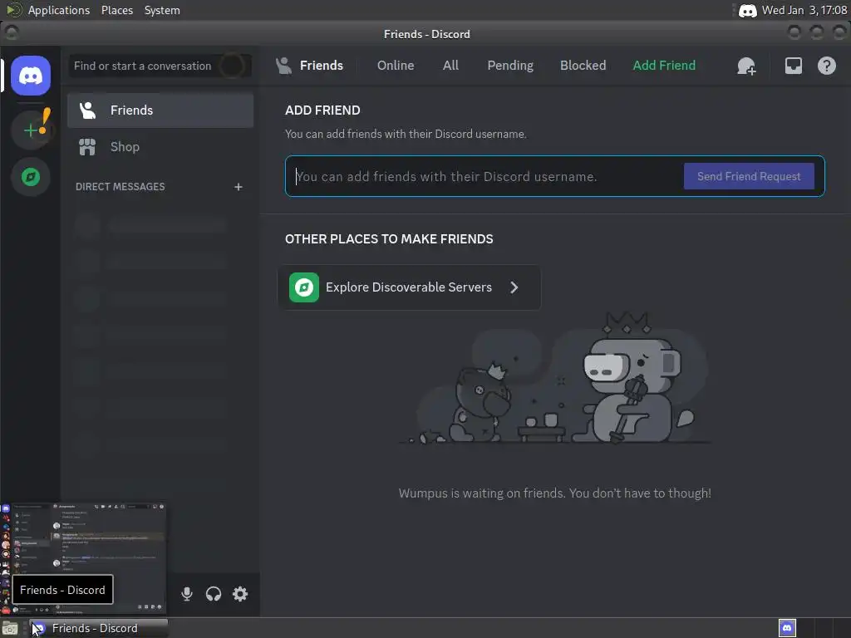Screen dimensions: 851x638
Task: Open Help question mark icon
Action: coord(827,66)
